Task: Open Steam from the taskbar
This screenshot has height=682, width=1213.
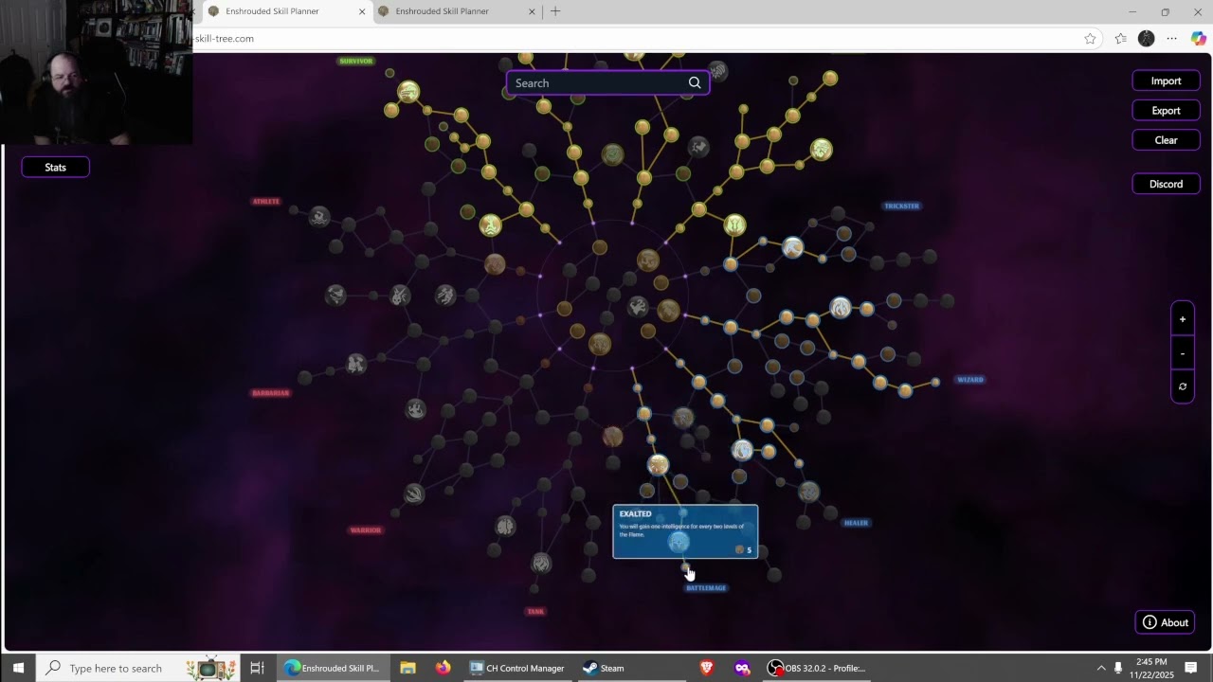Action: coord(604,668)
